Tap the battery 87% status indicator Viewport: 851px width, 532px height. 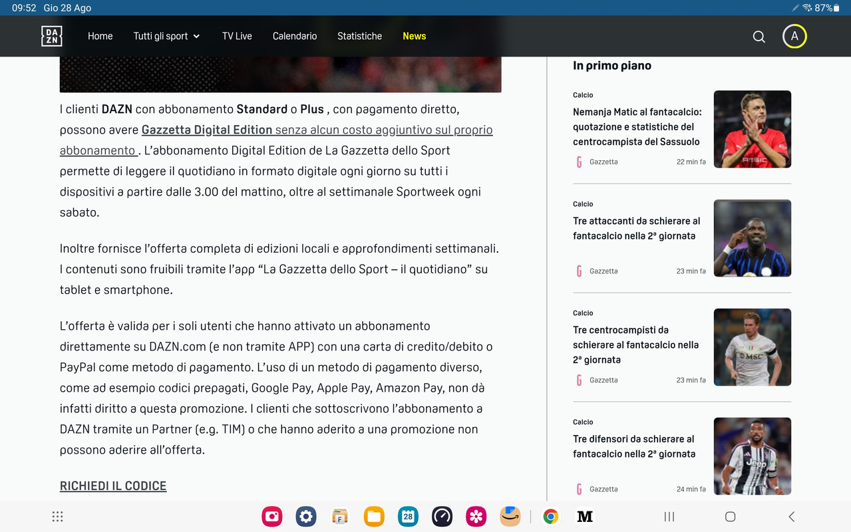[827, 8]
